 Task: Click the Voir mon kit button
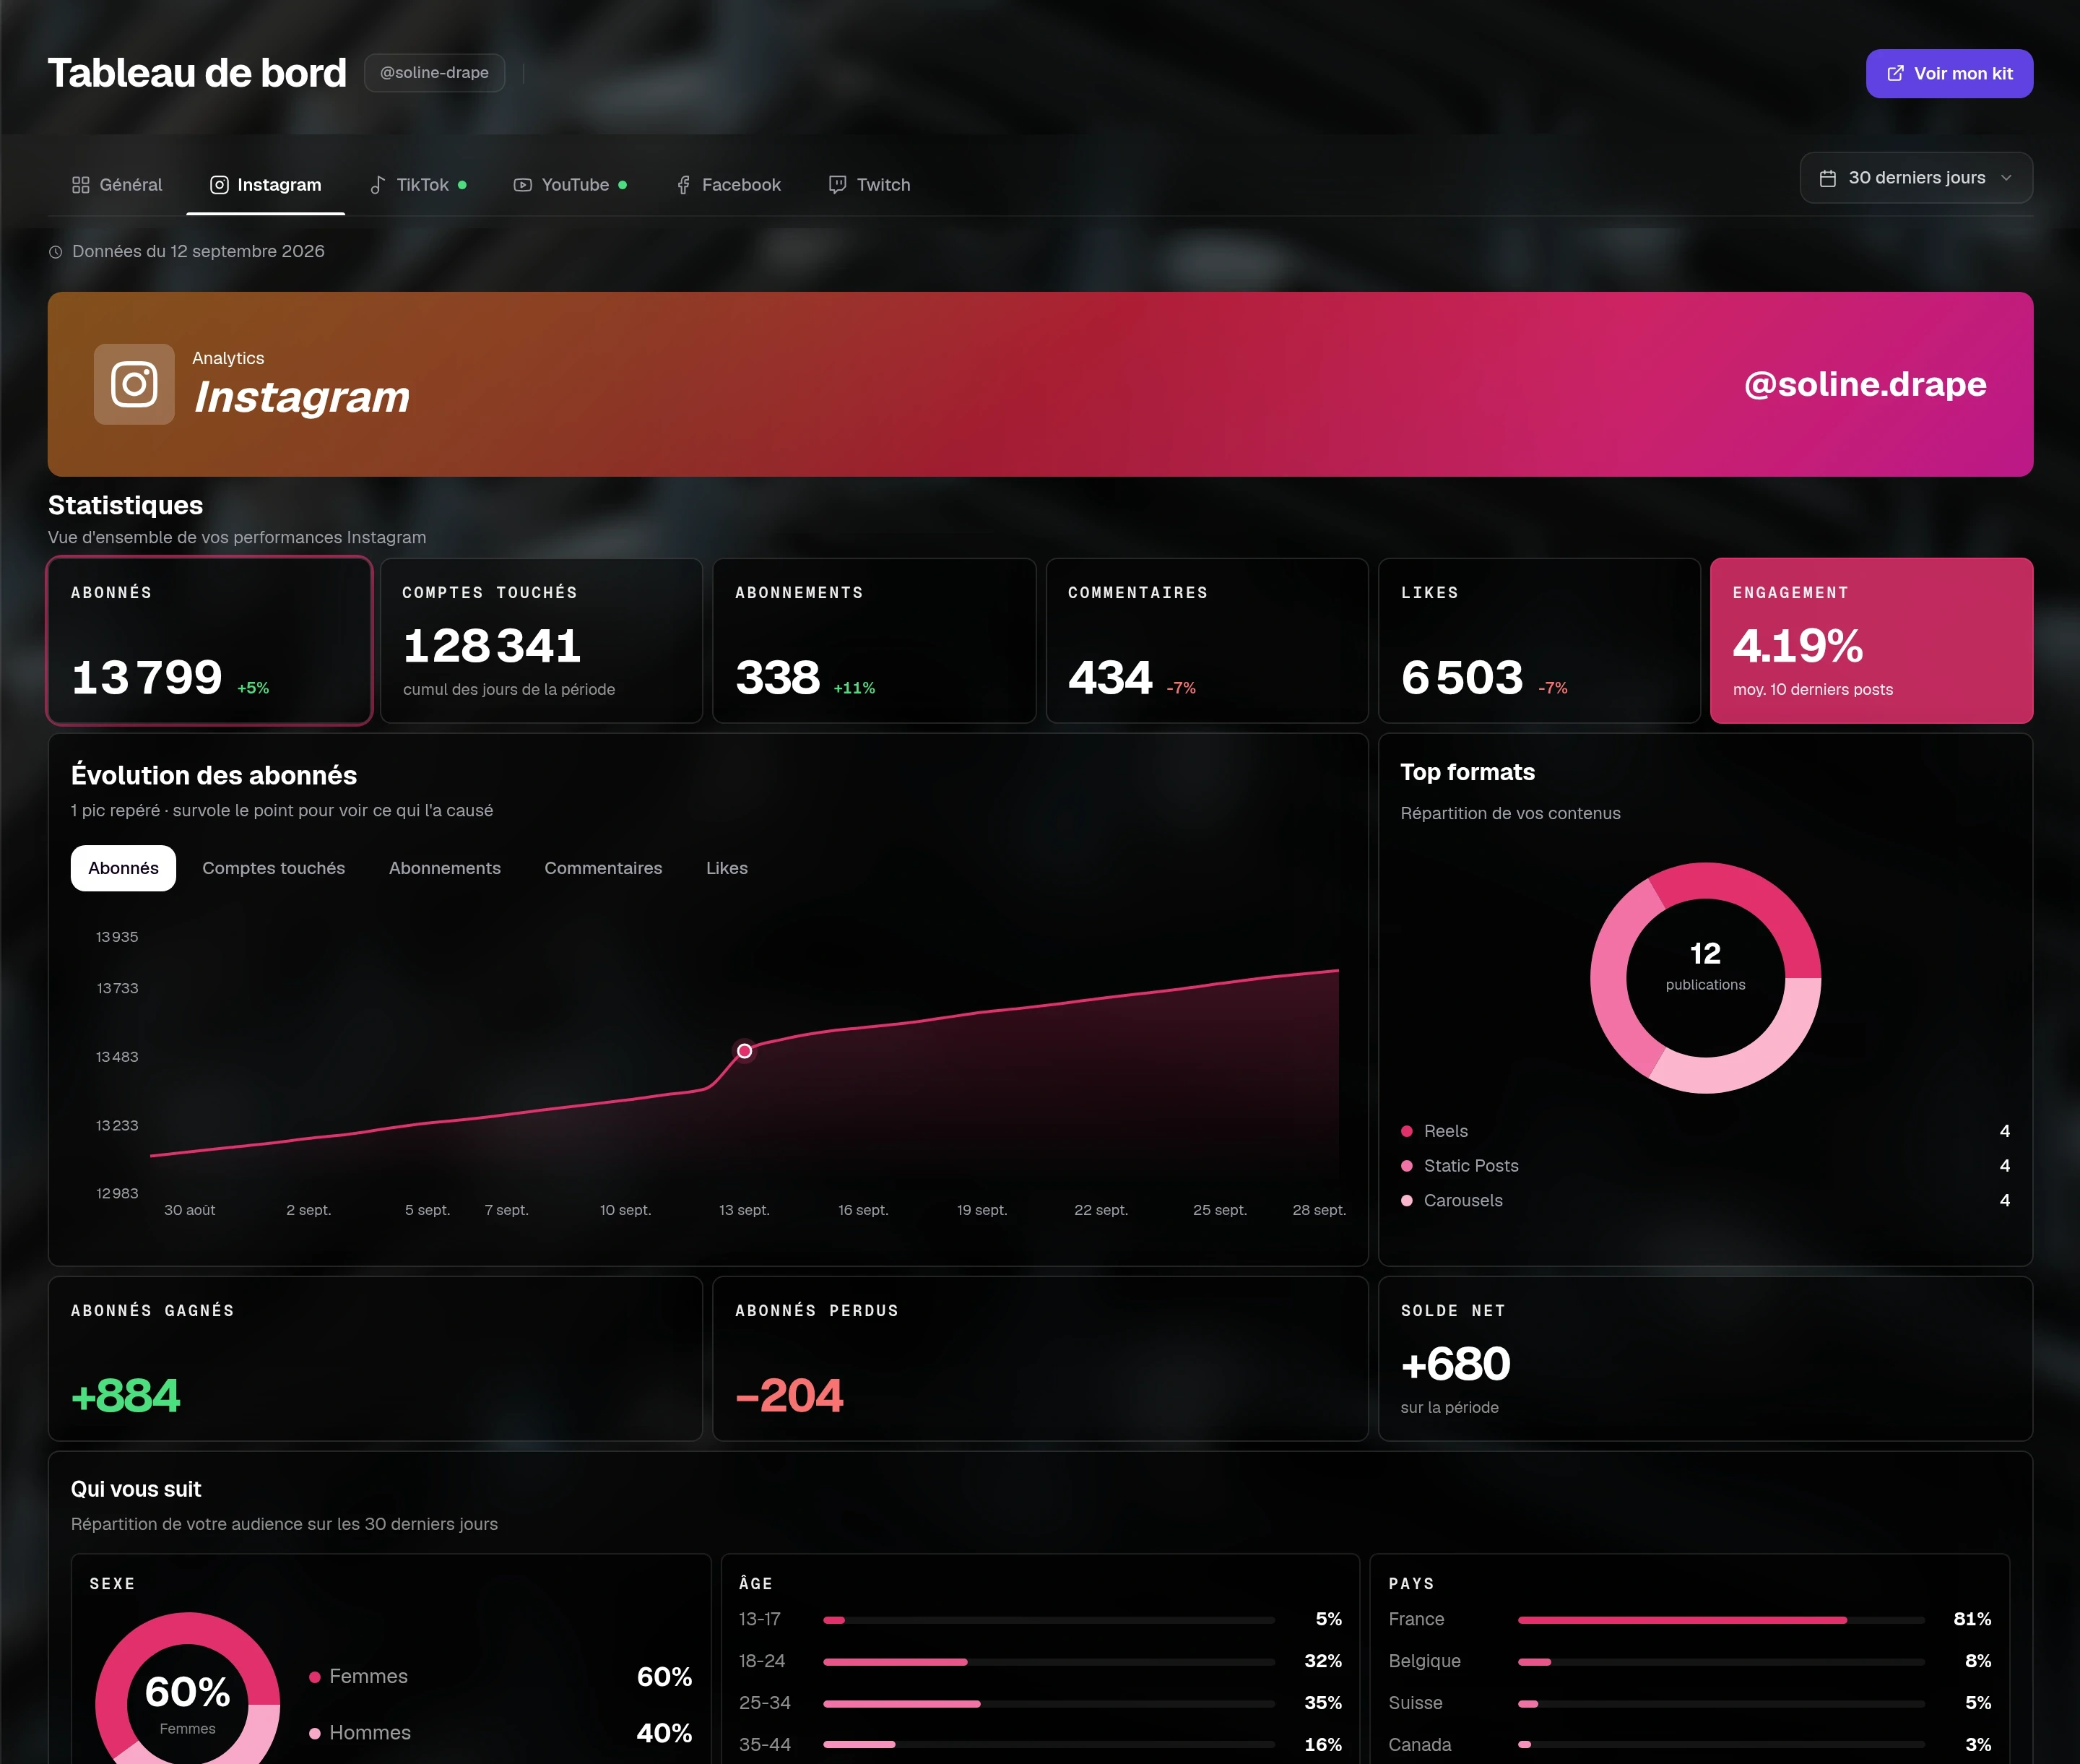1949,74
